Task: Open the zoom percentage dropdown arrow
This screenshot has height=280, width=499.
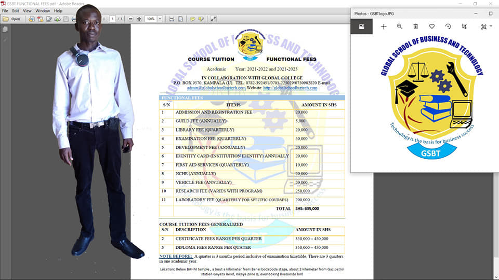Action: (160, 19)
